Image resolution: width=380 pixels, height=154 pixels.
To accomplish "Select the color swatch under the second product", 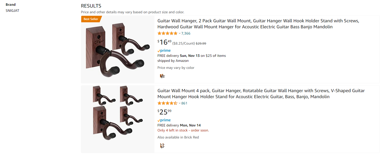I will [162, 145].
